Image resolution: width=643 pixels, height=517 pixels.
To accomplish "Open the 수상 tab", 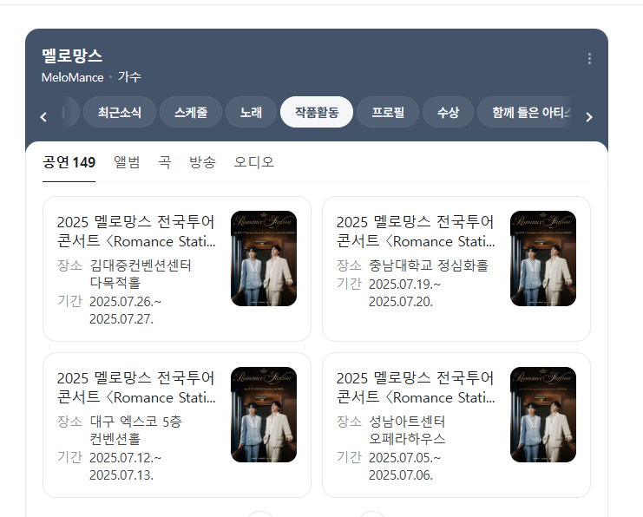I will (449, 113).
